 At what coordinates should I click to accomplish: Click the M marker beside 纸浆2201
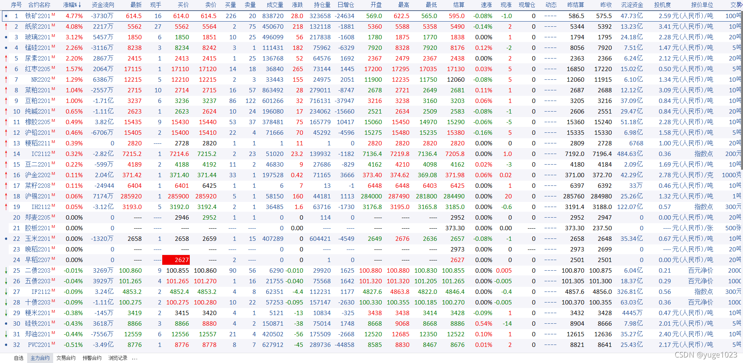(x=53, y=25)
